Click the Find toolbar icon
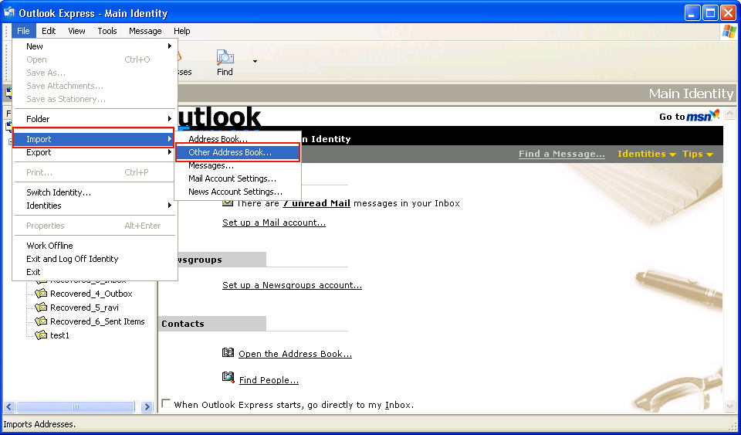The height and width of the screenshot is (435, 741). tap(225, 58)
